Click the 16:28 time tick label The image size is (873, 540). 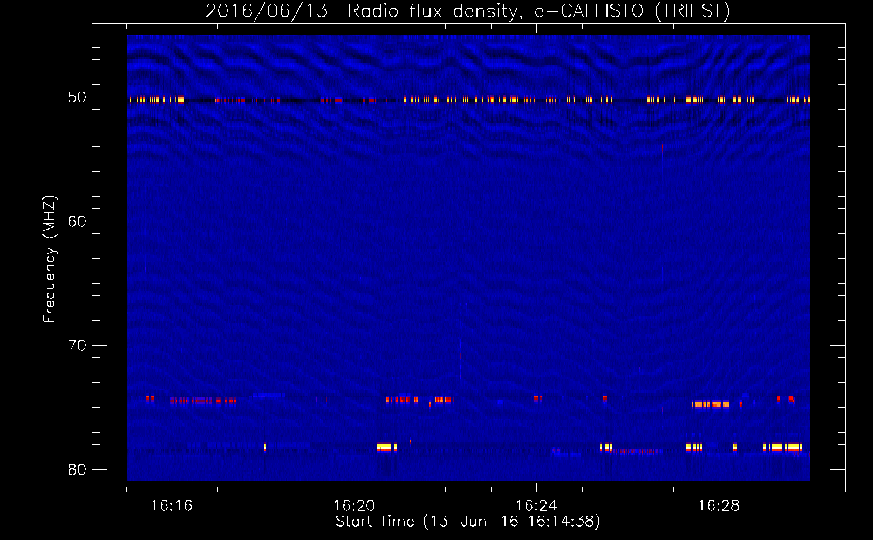point(719,506)
